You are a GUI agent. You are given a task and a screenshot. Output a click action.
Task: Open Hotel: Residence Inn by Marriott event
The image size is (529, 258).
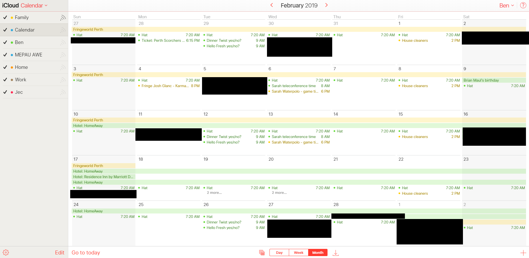pos(104,177)
